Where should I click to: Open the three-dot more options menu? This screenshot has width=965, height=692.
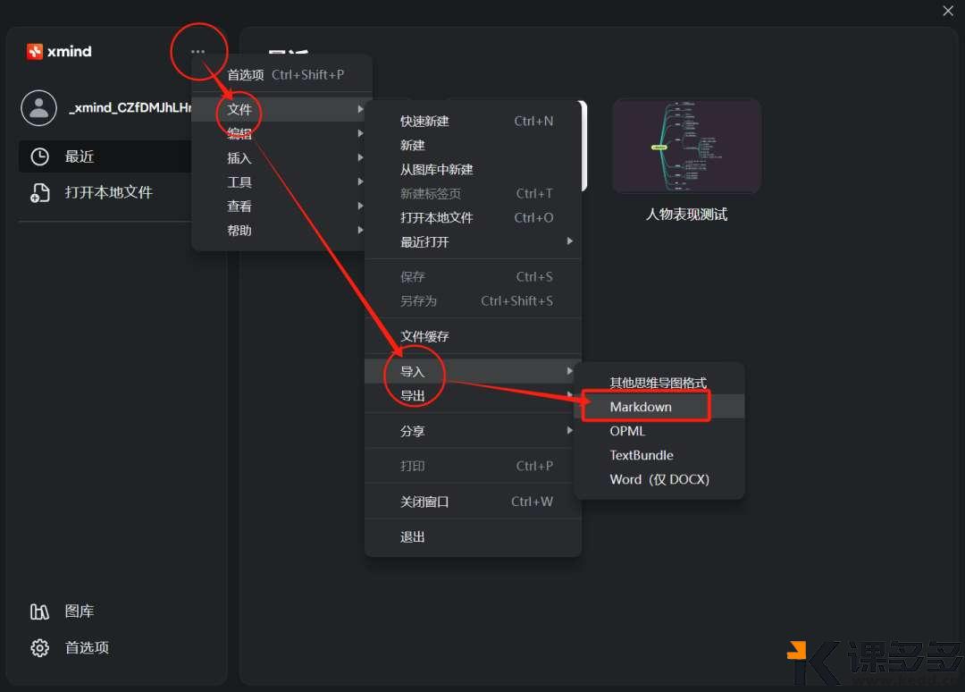198,51
